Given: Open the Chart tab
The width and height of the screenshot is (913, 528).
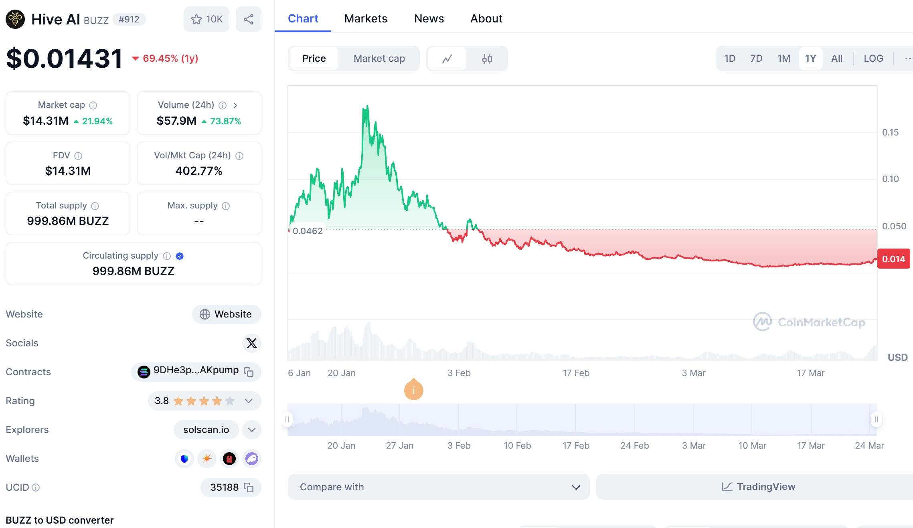Looking at the screenshot, I should 303,18.
